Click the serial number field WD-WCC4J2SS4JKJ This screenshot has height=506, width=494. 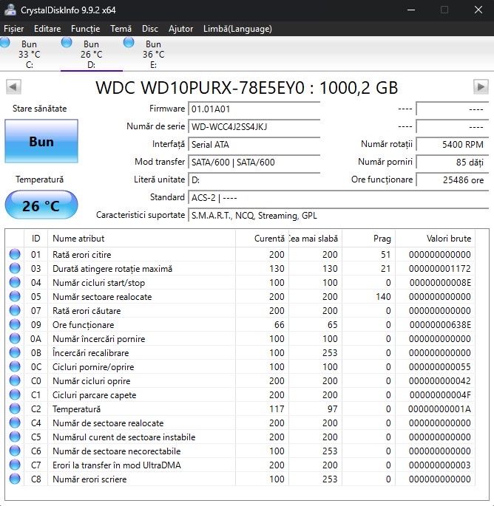(254, 127)
